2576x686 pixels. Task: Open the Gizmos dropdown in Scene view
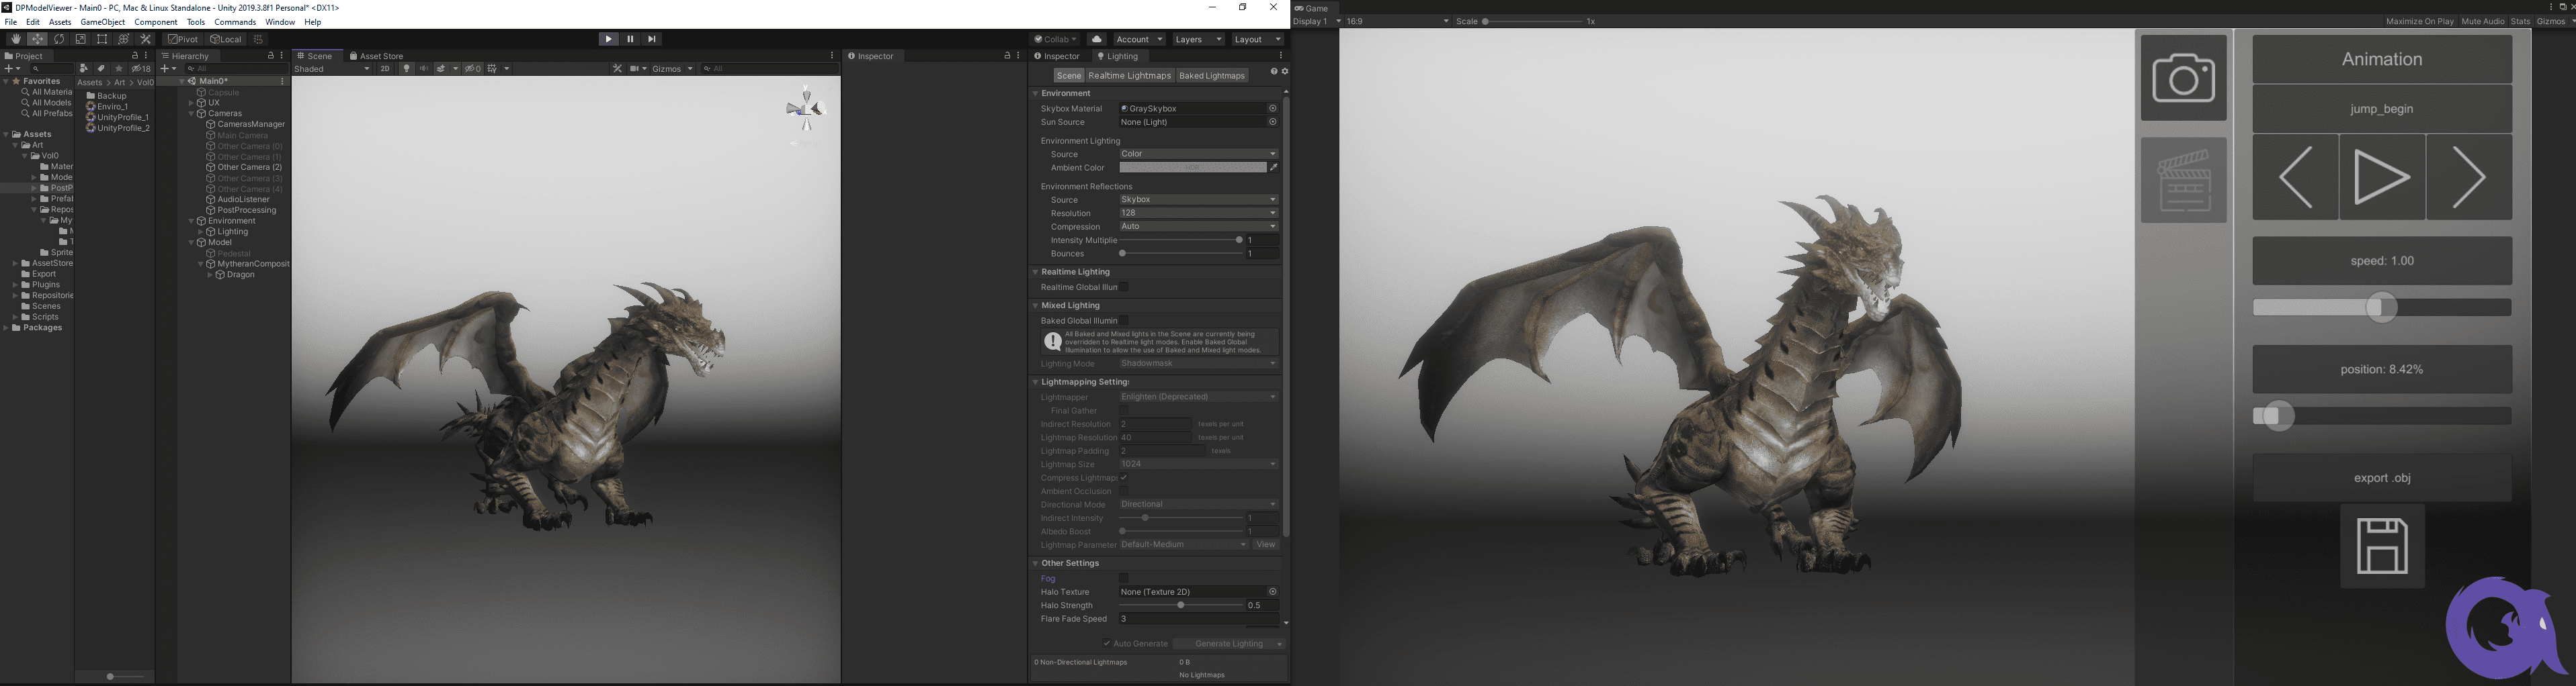[x=672, y=69]
